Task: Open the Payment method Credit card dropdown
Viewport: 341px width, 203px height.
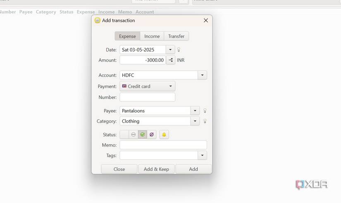Action: click(147, 86)
